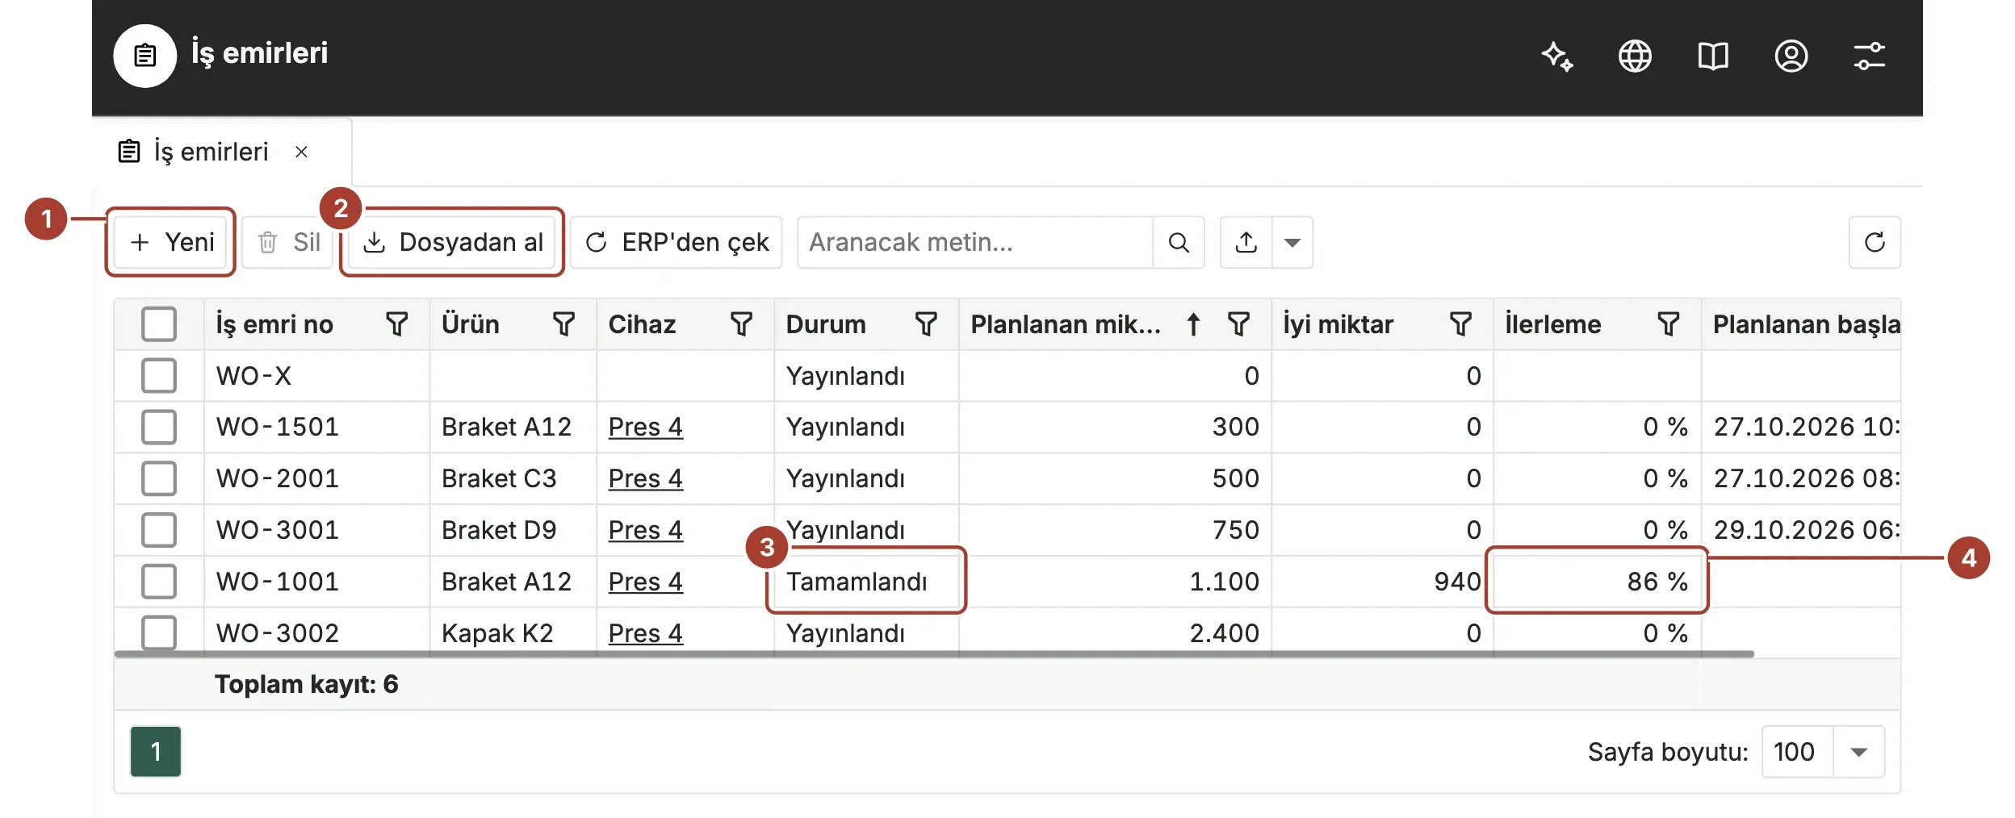Click the refresh table icon
Image resolution: width=2015 pixels, height=818 pixels.
tap(1875, 242)
